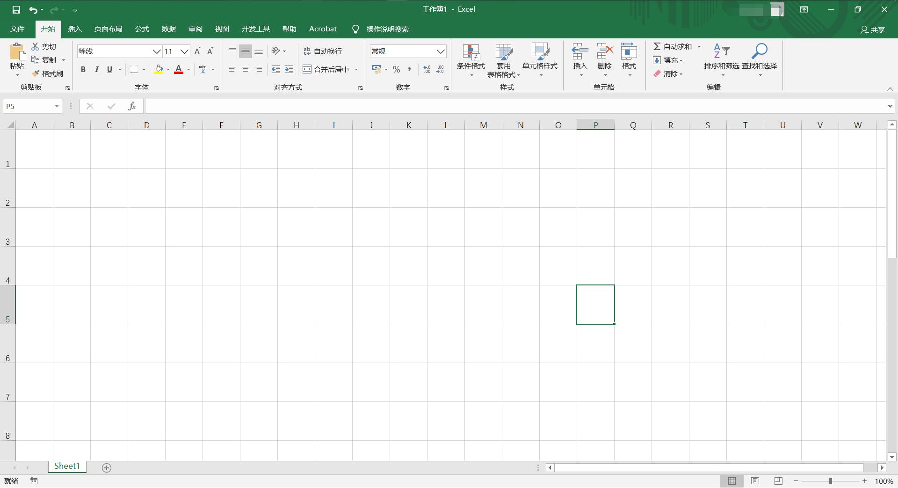Screen dimensions: 898x488
Task: Apply comma style thousands separator
Action: (x=409, y=69)
